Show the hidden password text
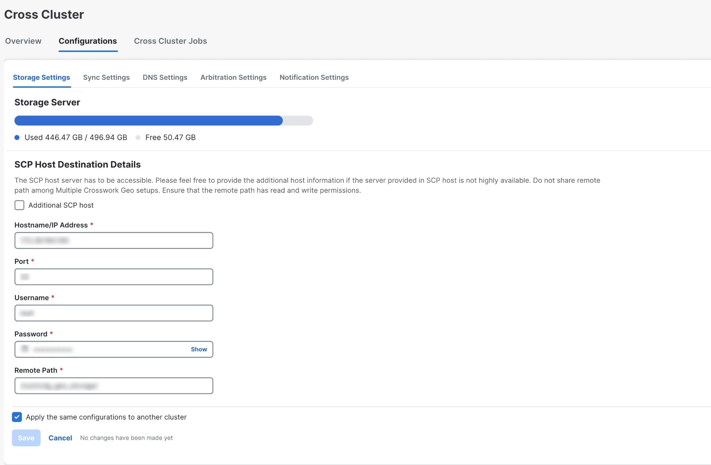711x465 pixels. [199, 349]
